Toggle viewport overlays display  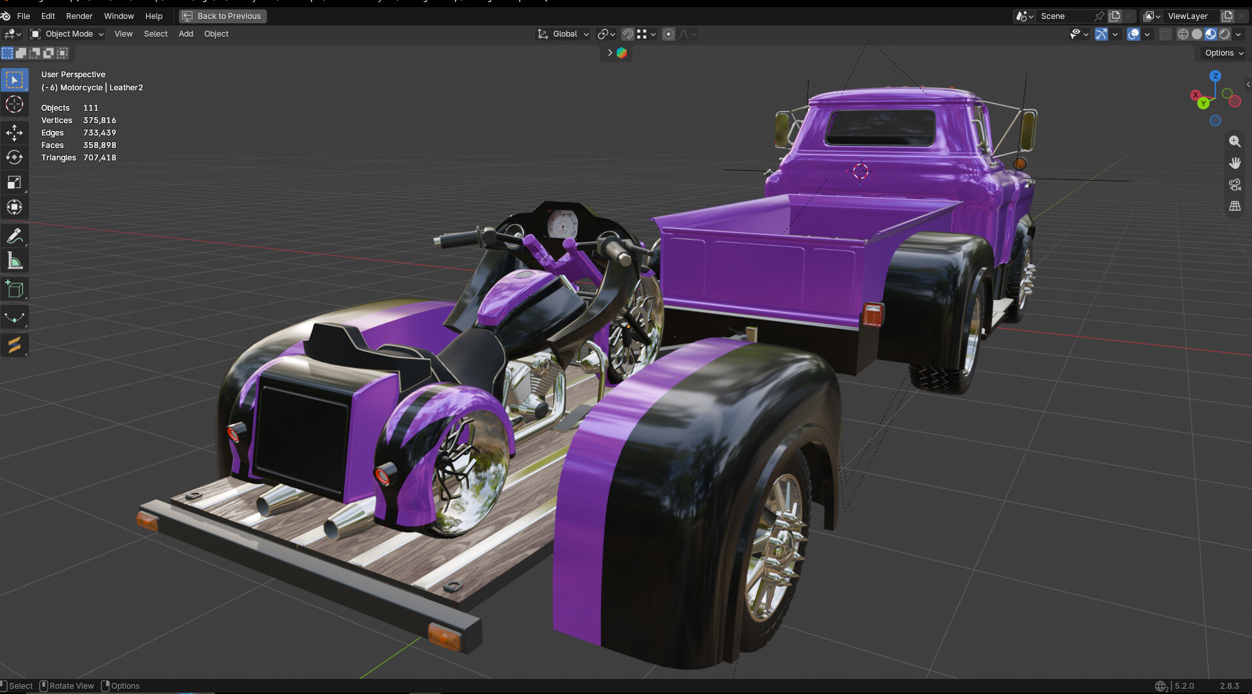click(1133, 34)
